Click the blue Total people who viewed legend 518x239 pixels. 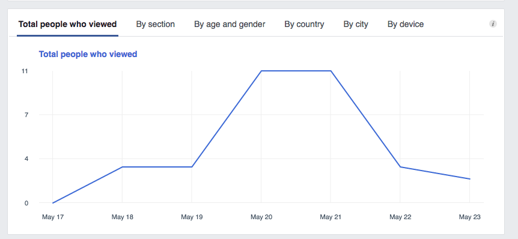click(88, 54)
